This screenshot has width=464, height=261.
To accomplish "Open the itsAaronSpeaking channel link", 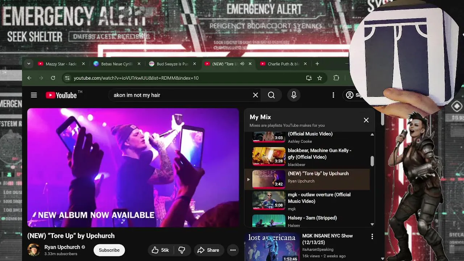I will pos(318,249).
